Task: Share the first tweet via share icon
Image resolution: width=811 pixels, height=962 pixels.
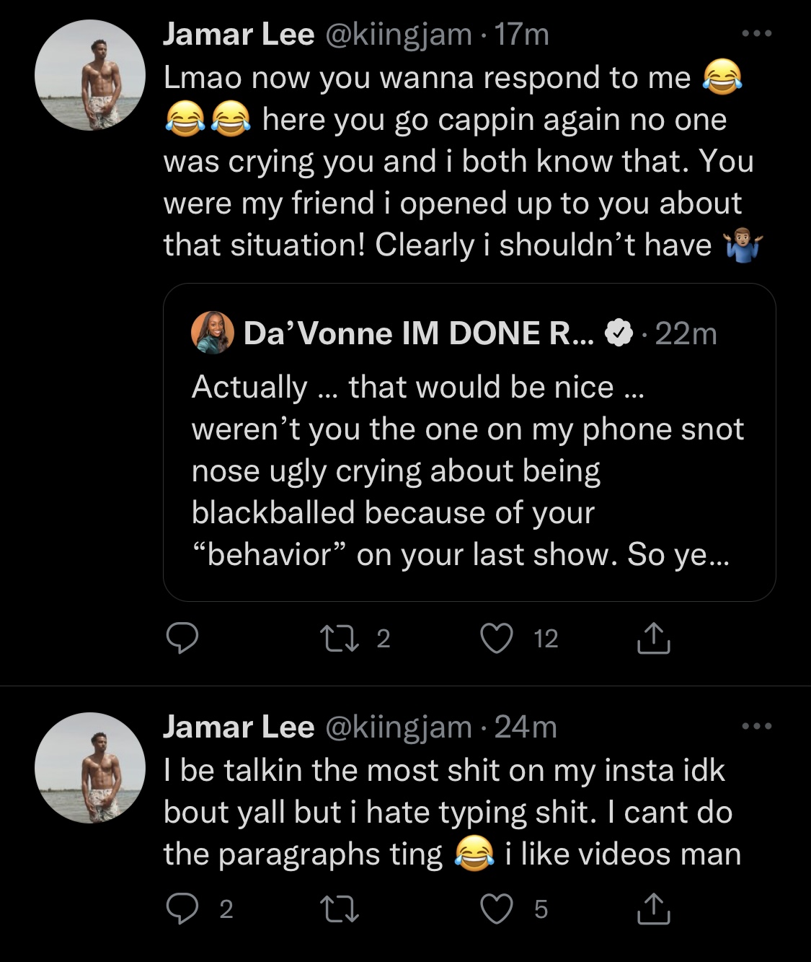Action: point(654,639)
